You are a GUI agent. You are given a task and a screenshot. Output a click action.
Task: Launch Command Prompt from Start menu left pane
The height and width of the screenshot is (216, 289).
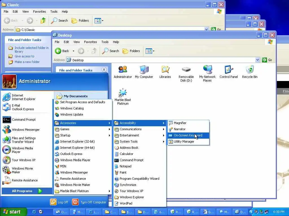click(27, 120)
